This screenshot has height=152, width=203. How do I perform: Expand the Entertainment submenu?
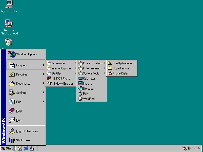(92, 68)
